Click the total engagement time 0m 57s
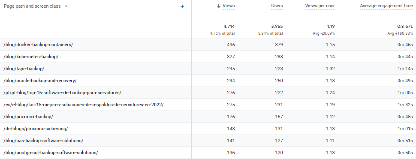 [x=405, y=27]
